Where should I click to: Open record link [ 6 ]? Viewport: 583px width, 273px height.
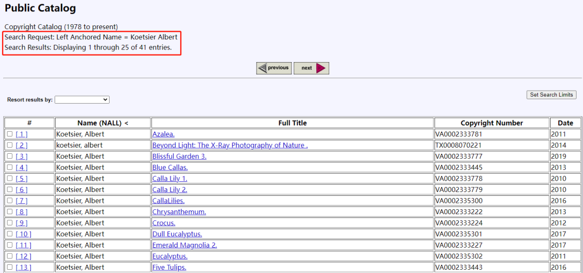pyautogui.click(x=22, y=190)
